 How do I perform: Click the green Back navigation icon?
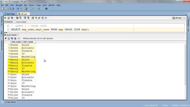[26, 9]
